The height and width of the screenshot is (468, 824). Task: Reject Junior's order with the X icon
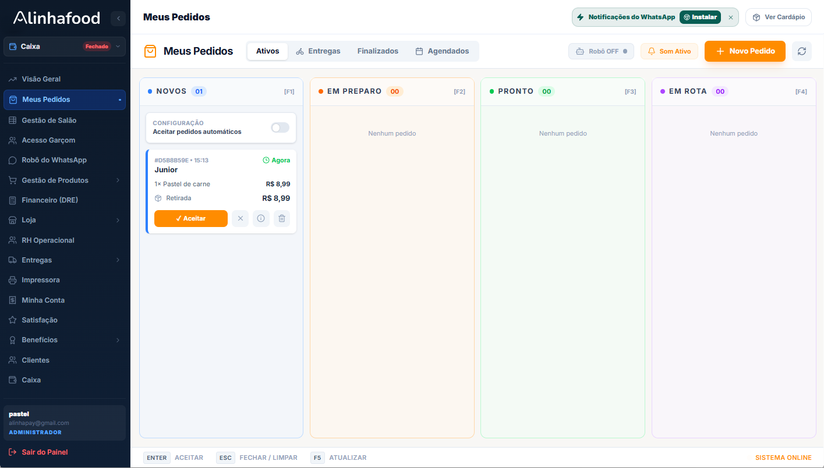pos(240,218)
